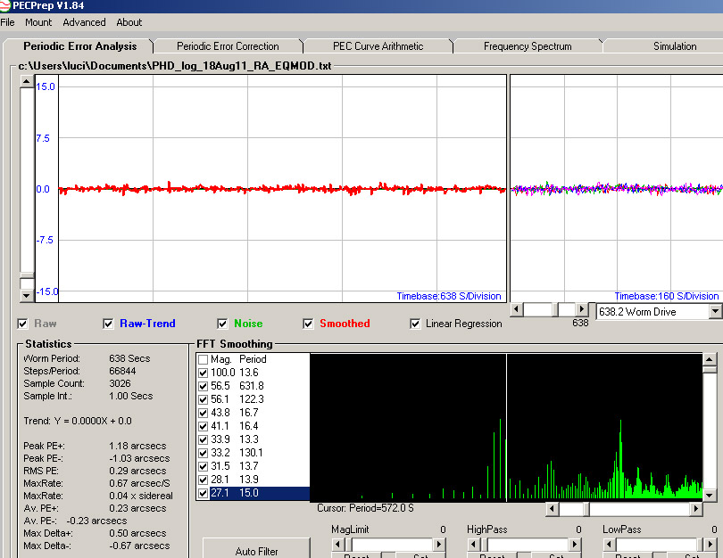Open the Mount menu

pyautogui.click(x=38, y=22)
